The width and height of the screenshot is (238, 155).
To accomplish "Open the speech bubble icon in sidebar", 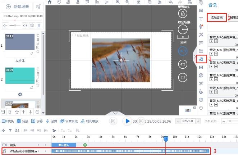I will pyautogui.click(x=201, y=43).
